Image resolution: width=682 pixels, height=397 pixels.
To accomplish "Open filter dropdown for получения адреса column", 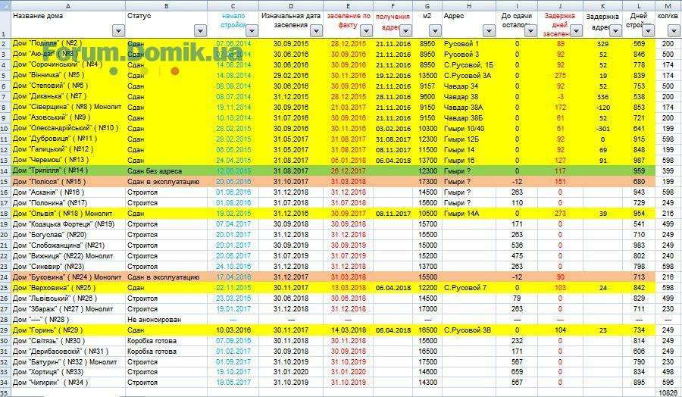I will tap(406, 31).
